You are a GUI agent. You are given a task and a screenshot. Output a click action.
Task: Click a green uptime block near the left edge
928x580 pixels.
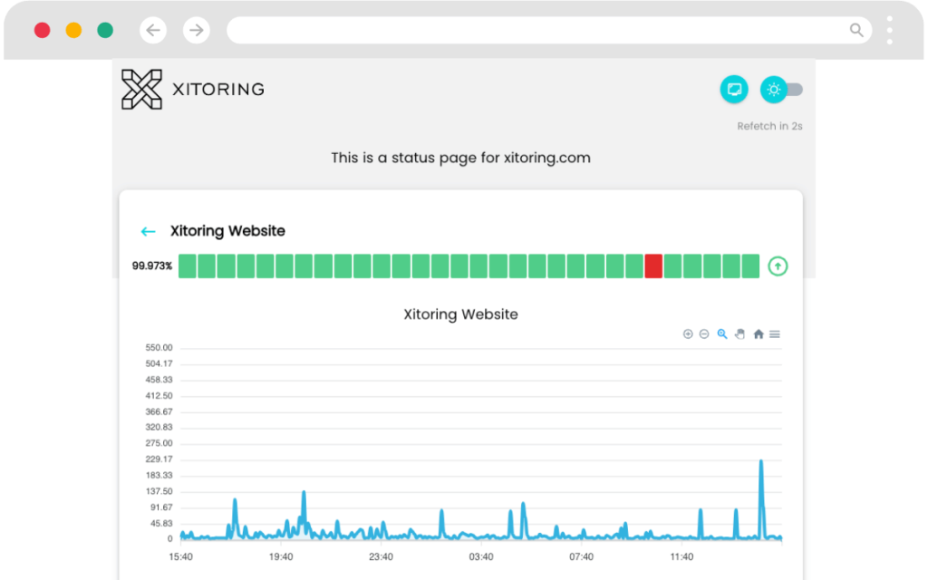coord(186,266)
